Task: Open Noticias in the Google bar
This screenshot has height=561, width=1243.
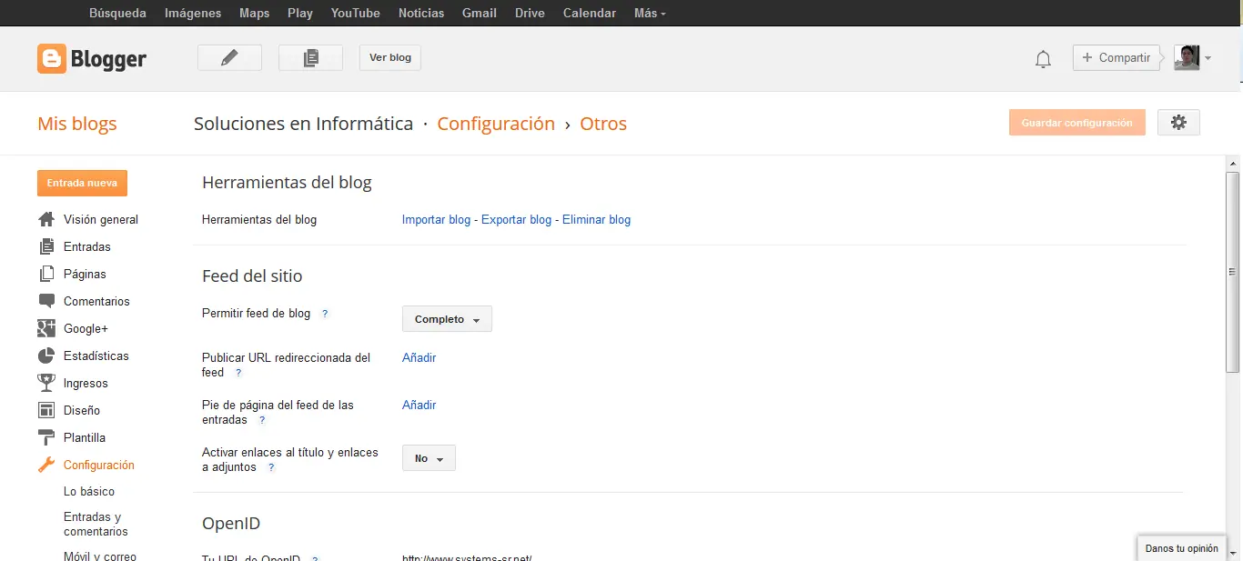Action: [421, 13]
